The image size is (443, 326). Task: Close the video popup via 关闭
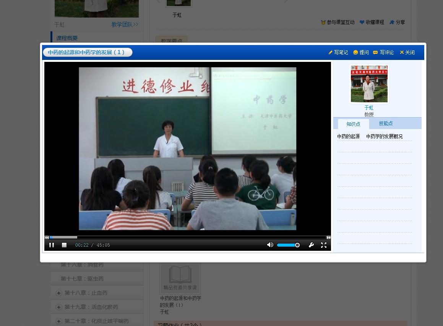coord(407,52)
